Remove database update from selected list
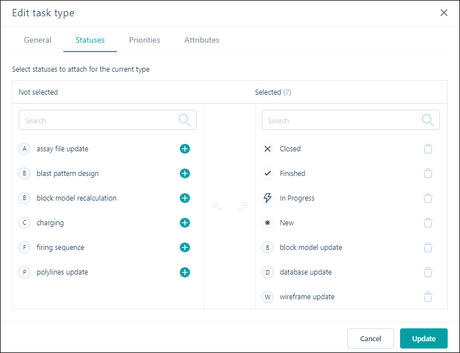This screenshot has height=353, width=460. [428, 272]
